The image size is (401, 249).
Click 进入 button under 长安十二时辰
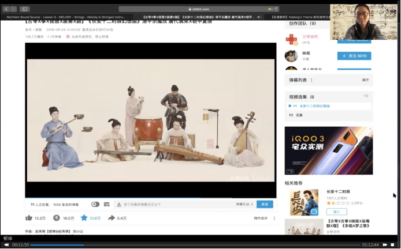[x=336, y=212]
